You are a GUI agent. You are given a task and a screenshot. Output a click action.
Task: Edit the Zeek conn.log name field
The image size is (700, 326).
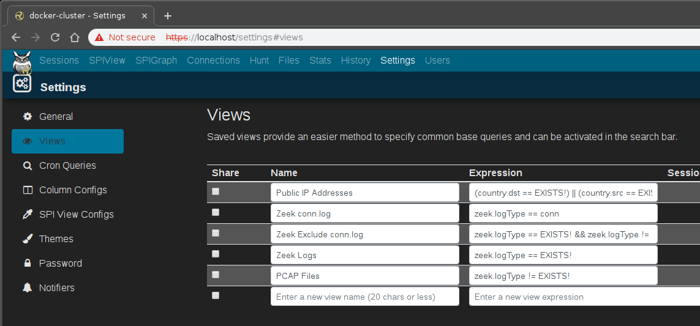point(365,213)
